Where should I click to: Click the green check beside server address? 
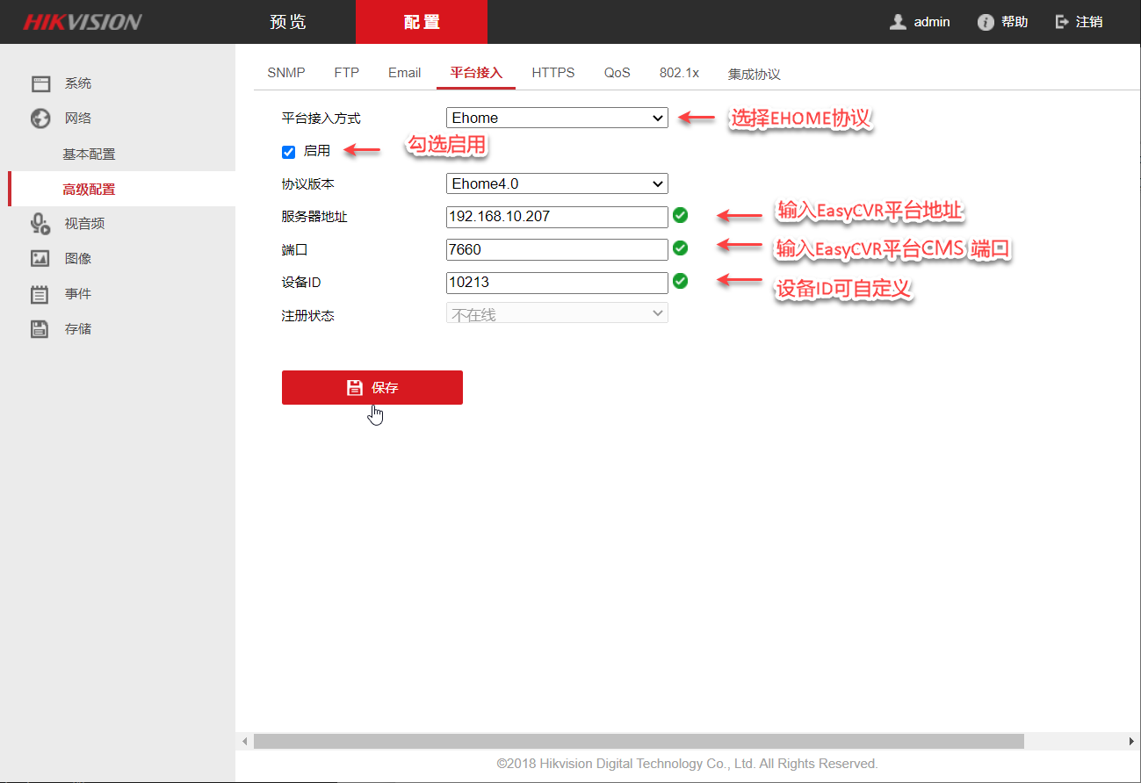pos(680,215)
